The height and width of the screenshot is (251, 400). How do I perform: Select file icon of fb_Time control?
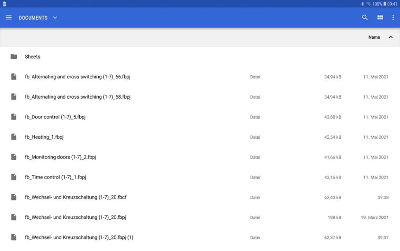pyautogui.click(x=14, y=177)
